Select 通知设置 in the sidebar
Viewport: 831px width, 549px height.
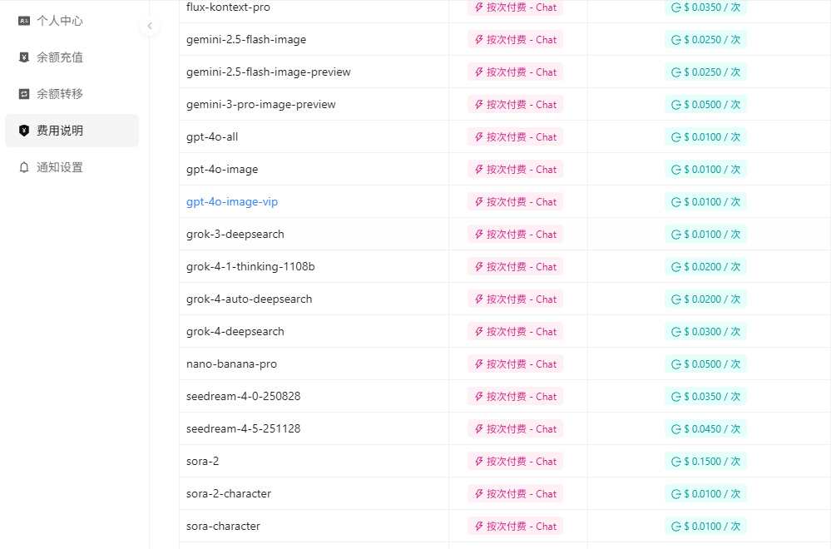[60, 167]
